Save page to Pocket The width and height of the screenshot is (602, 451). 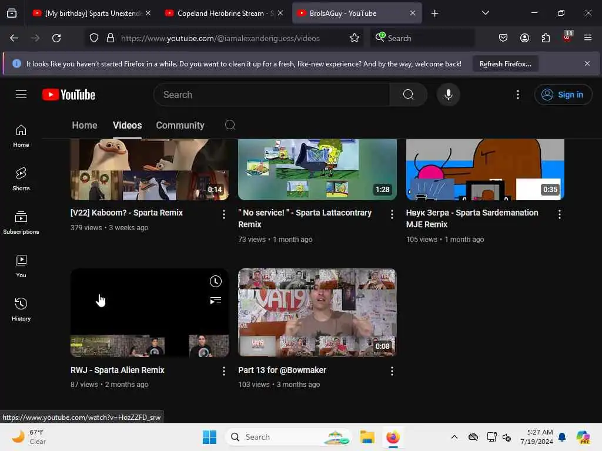coord(503,38)
